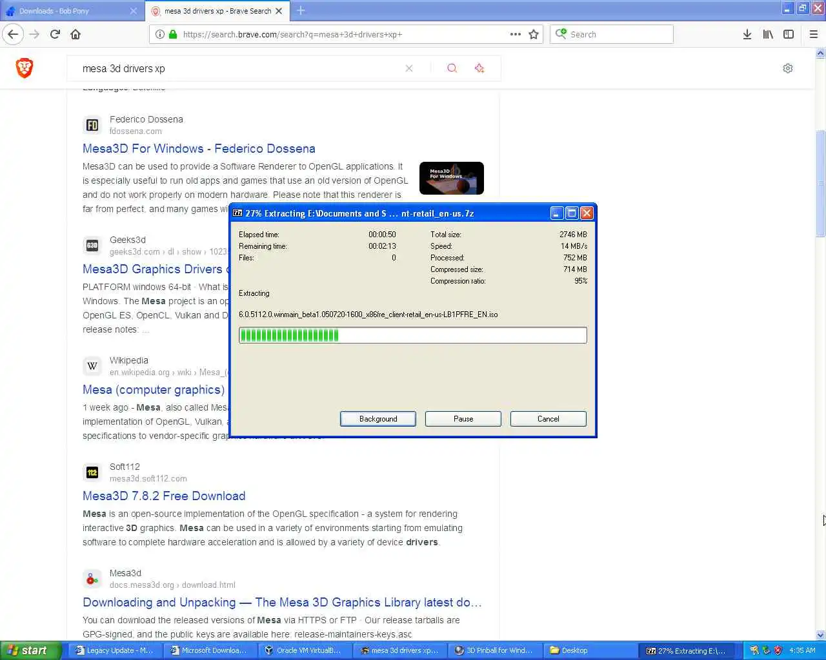Clear the search query with X

tap(409, 68)
